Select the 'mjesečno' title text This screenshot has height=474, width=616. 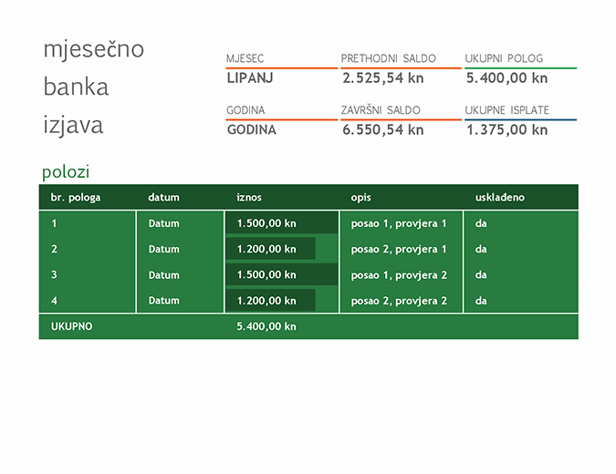94,49
